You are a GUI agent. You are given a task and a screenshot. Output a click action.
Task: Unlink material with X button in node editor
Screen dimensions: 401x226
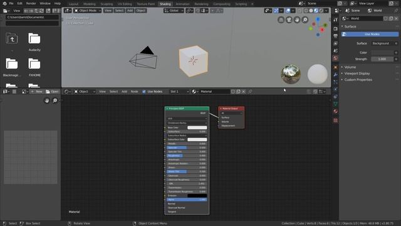(244, 92)
